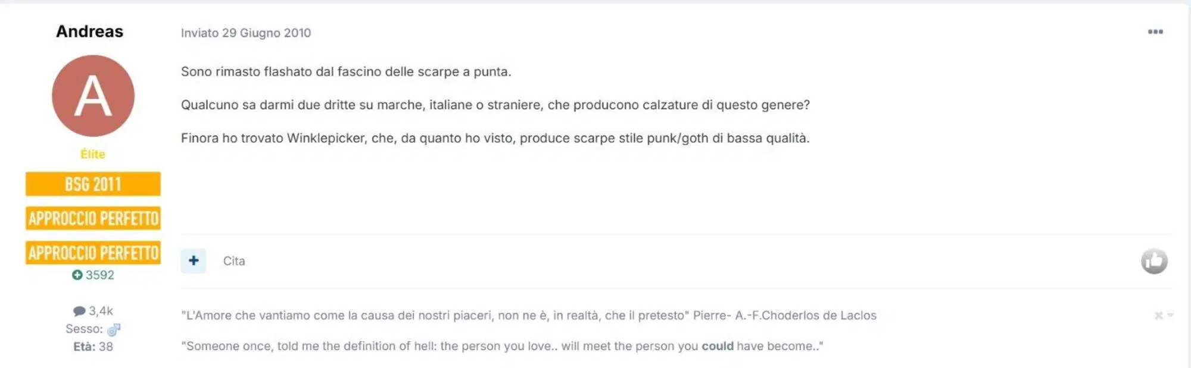Click the thumbs-up like reaction icon
The image size is (1191, 368).
[x=1154, y=261]
